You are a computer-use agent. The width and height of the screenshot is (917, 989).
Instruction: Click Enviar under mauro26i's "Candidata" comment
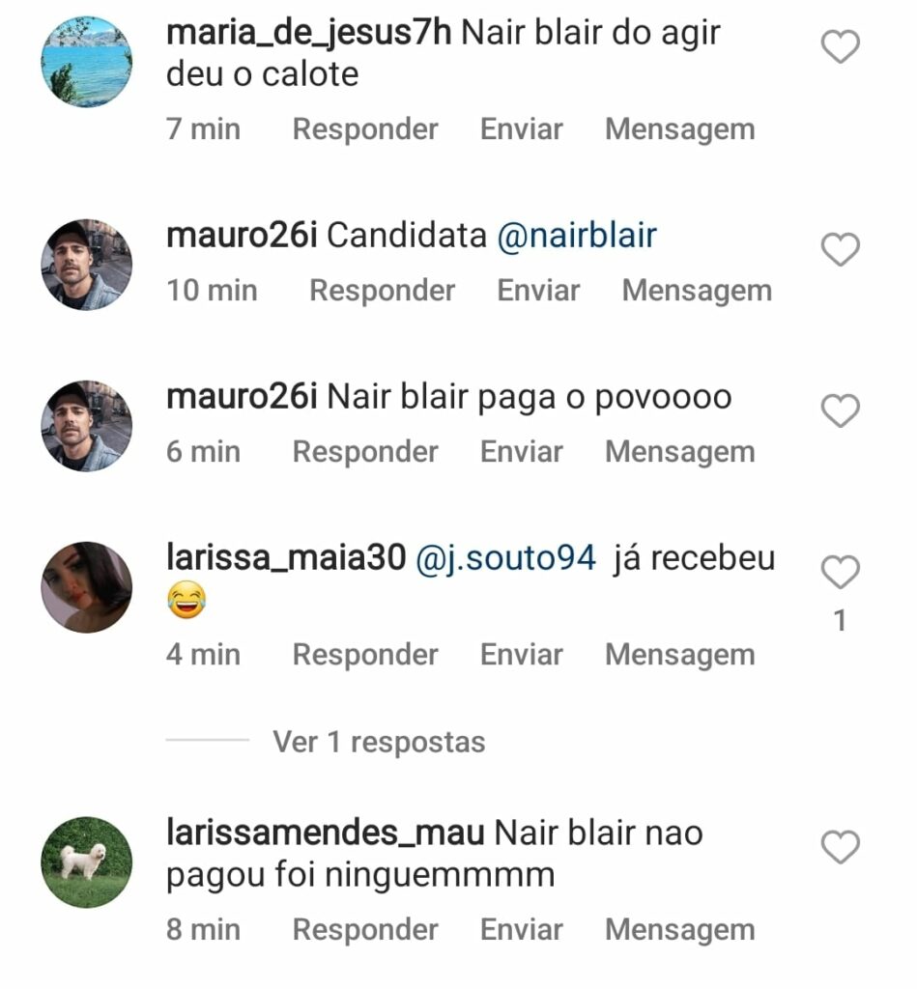538,291
